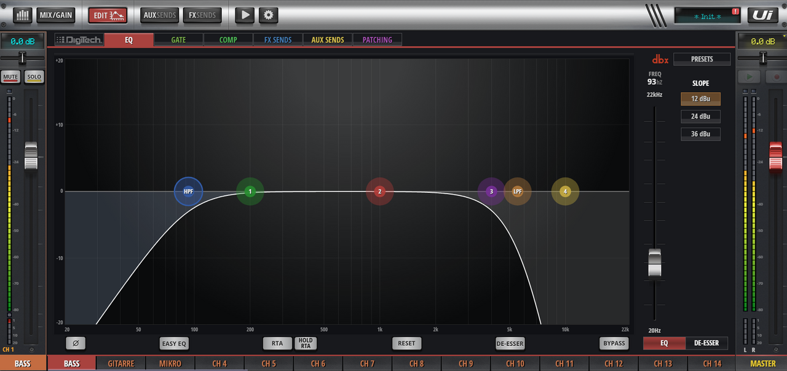Click the EASY EQ button
Screen dimensions: 787x371
point(174,343)
